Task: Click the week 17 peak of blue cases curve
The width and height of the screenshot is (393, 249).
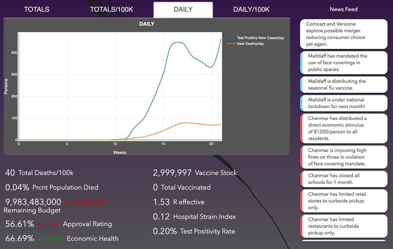Action: pyautogui.click(x=178, y=42)
